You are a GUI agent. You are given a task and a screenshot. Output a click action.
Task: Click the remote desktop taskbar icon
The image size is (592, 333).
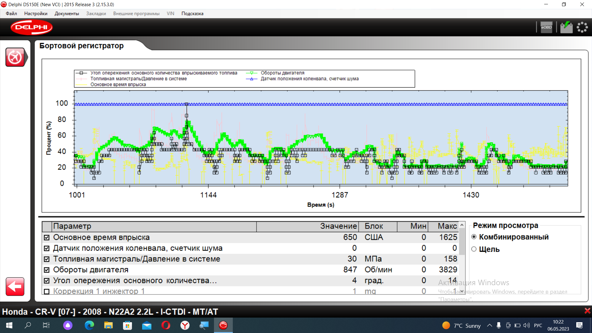pos(204,325)
